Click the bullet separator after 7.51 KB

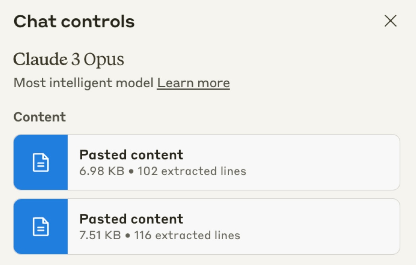pyautogui.click(x=128, y=236)
